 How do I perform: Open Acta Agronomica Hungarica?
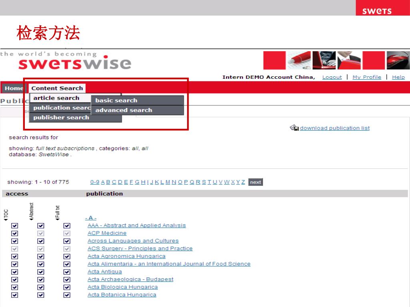point(127,256)
